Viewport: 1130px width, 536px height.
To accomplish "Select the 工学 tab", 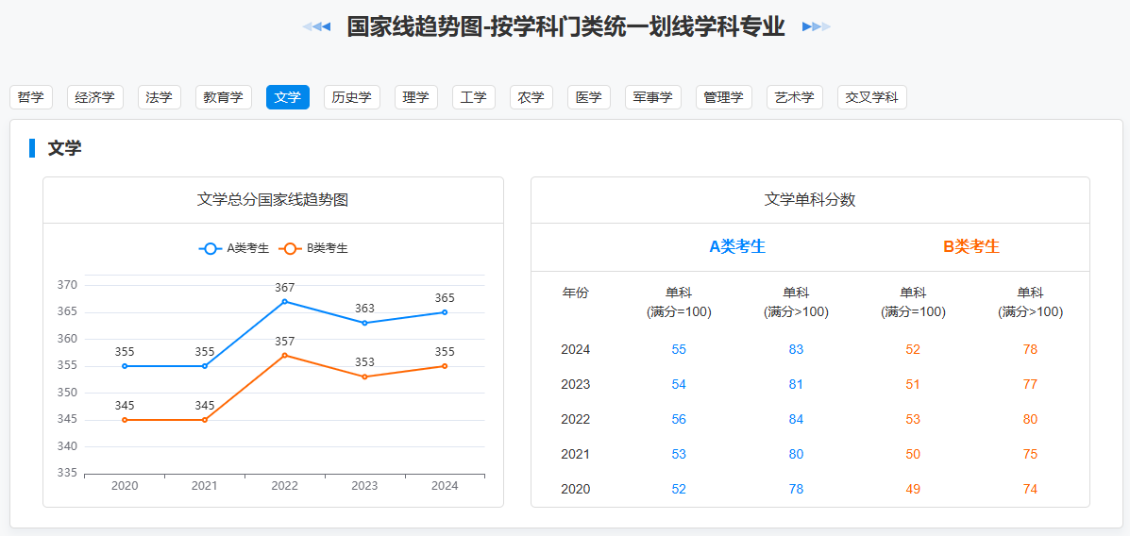I will tap(474, 97).
